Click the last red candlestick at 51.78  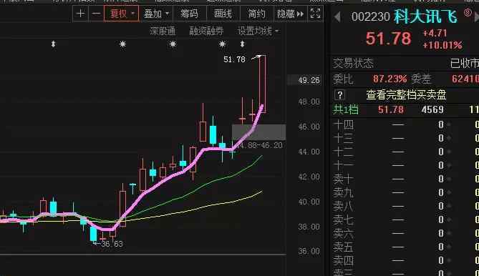[262, 84]
